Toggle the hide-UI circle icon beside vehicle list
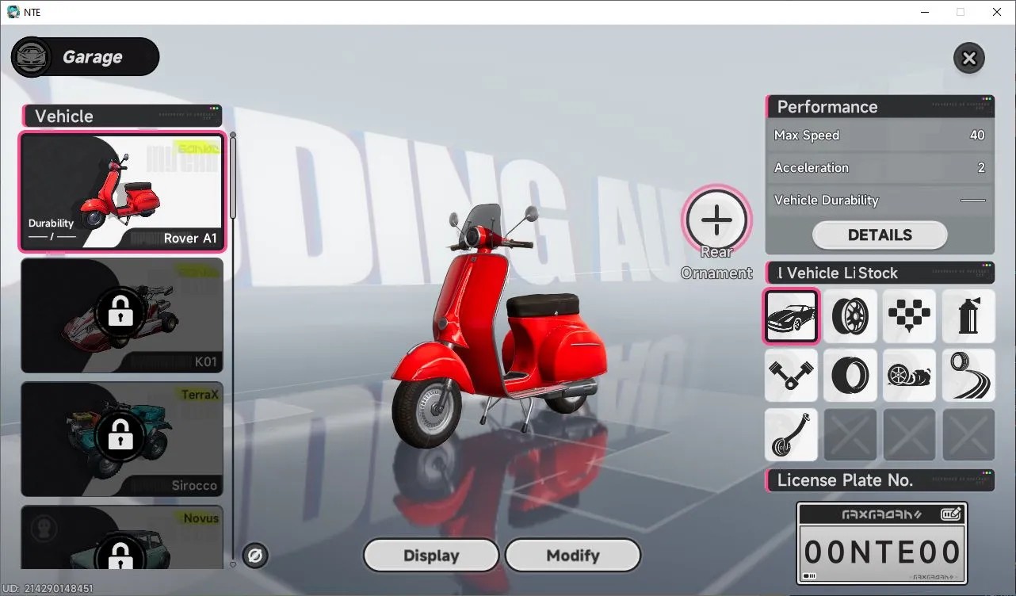This screenshot has width=1016, height=596. coord(255,556)
